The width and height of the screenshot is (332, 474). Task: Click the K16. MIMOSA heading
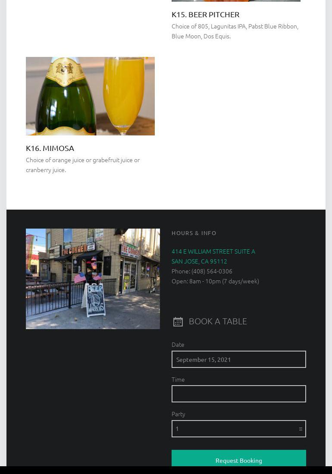pos(50,148)
